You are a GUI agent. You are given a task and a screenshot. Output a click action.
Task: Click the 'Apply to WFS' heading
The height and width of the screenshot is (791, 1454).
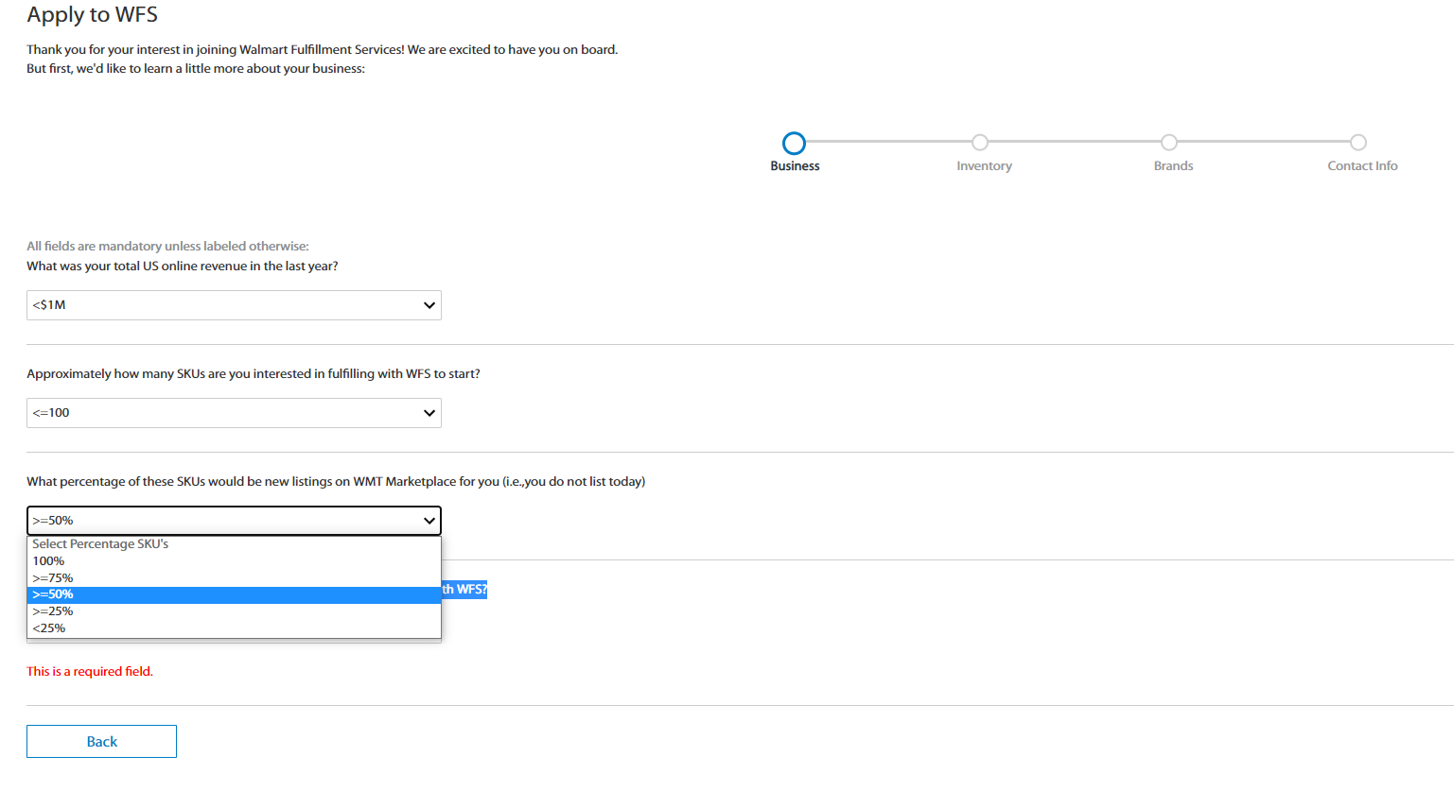92,15
